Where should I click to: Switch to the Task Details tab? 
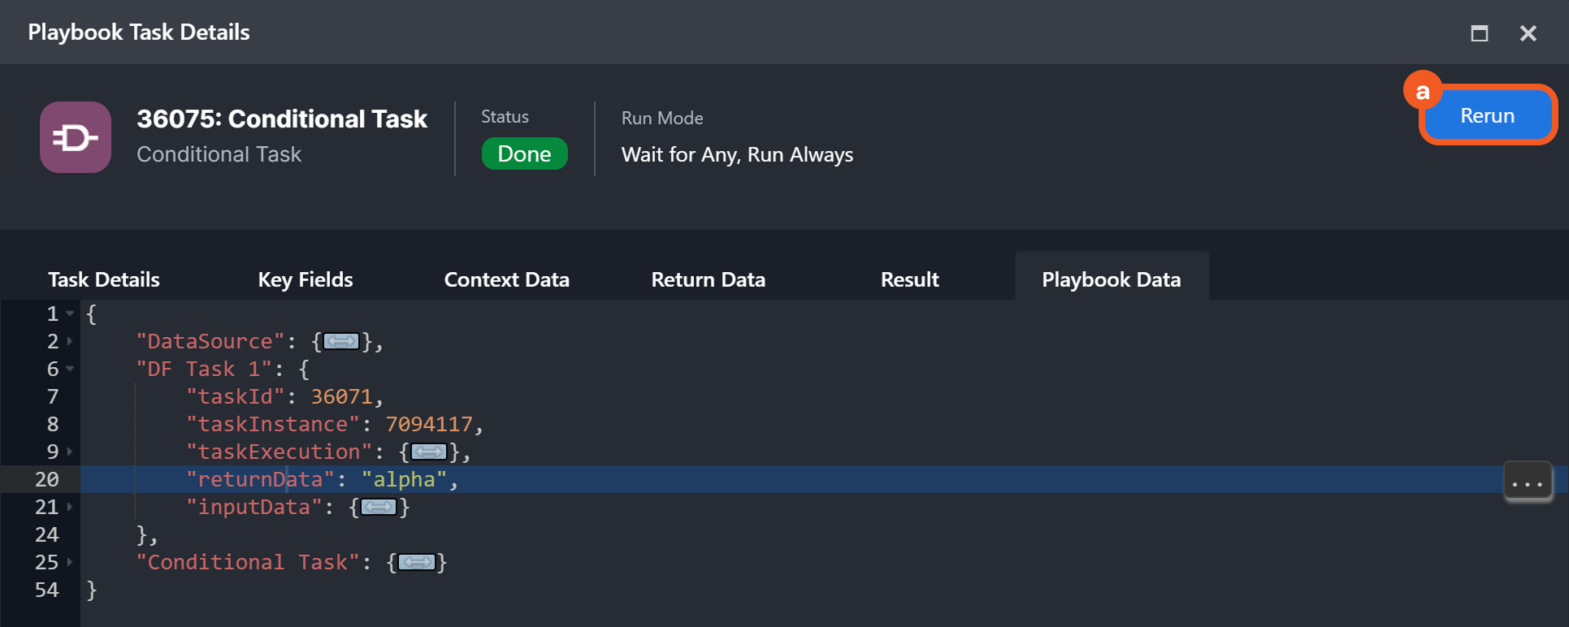point(104,279)
